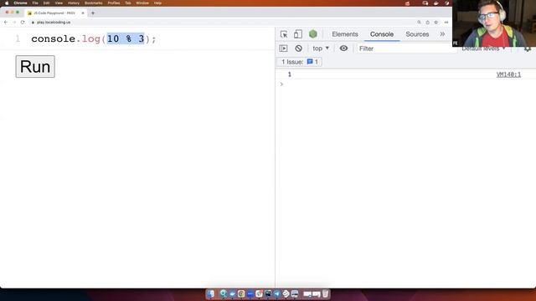
Task: Activate the DevTools inspect element picker
Action: [284, 34]
